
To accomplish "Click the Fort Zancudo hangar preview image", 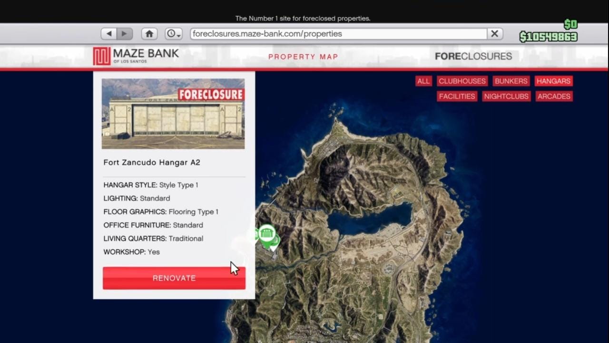I will tap(173, 114).
